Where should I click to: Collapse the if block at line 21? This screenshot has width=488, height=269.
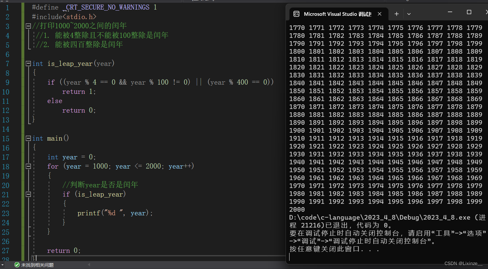(28, 194)
